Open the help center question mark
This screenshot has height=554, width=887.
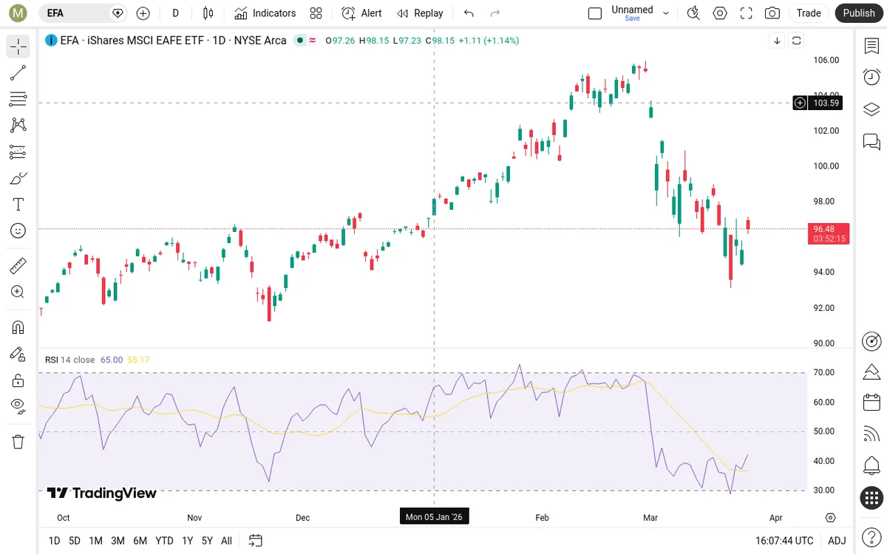[871, 537]
